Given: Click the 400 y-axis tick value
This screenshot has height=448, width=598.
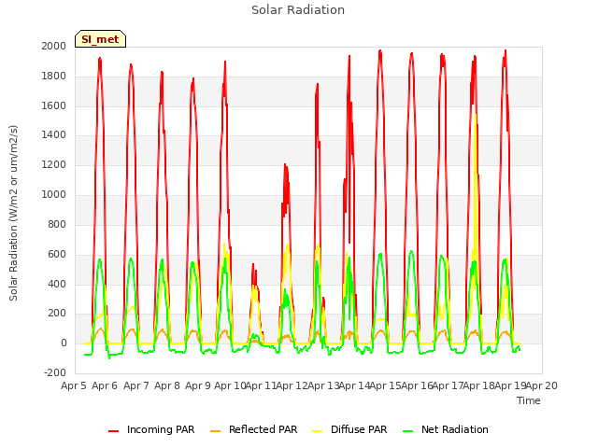Looking at the screenshot, I should 57,284.
